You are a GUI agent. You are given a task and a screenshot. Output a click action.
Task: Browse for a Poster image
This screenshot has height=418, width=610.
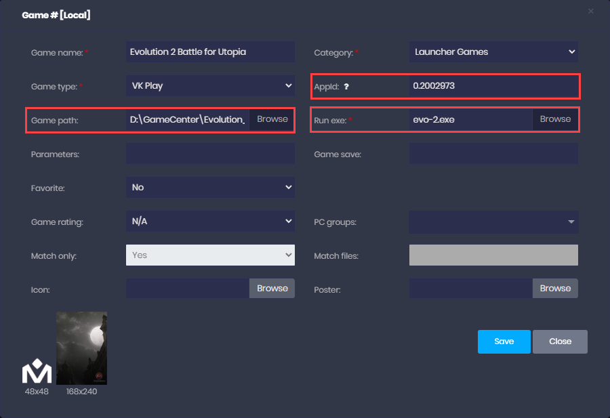(555, 289)
